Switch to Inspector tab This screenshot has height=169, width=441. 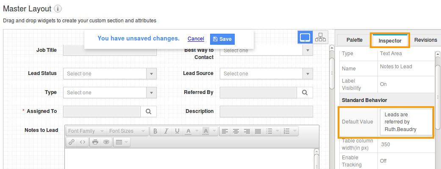390,40
